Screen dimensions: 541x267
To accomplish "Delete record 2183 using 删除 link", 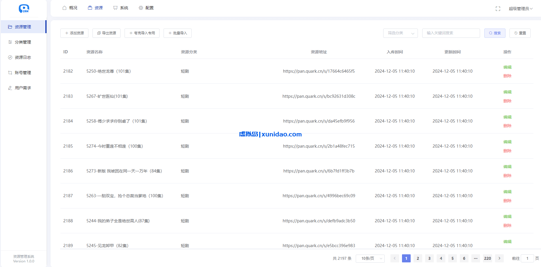I will 507,101.
